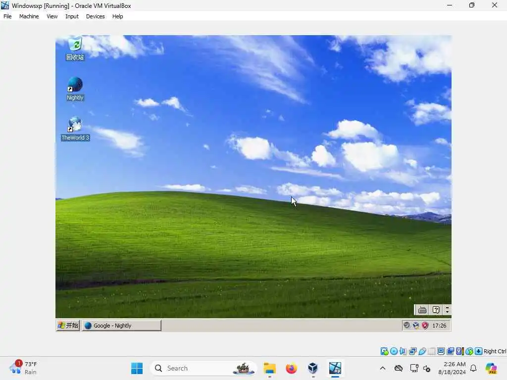This screenshot has width=507, height=380.
Task: Click the muted volume tray icon
Action: click(x=427, y=368)
